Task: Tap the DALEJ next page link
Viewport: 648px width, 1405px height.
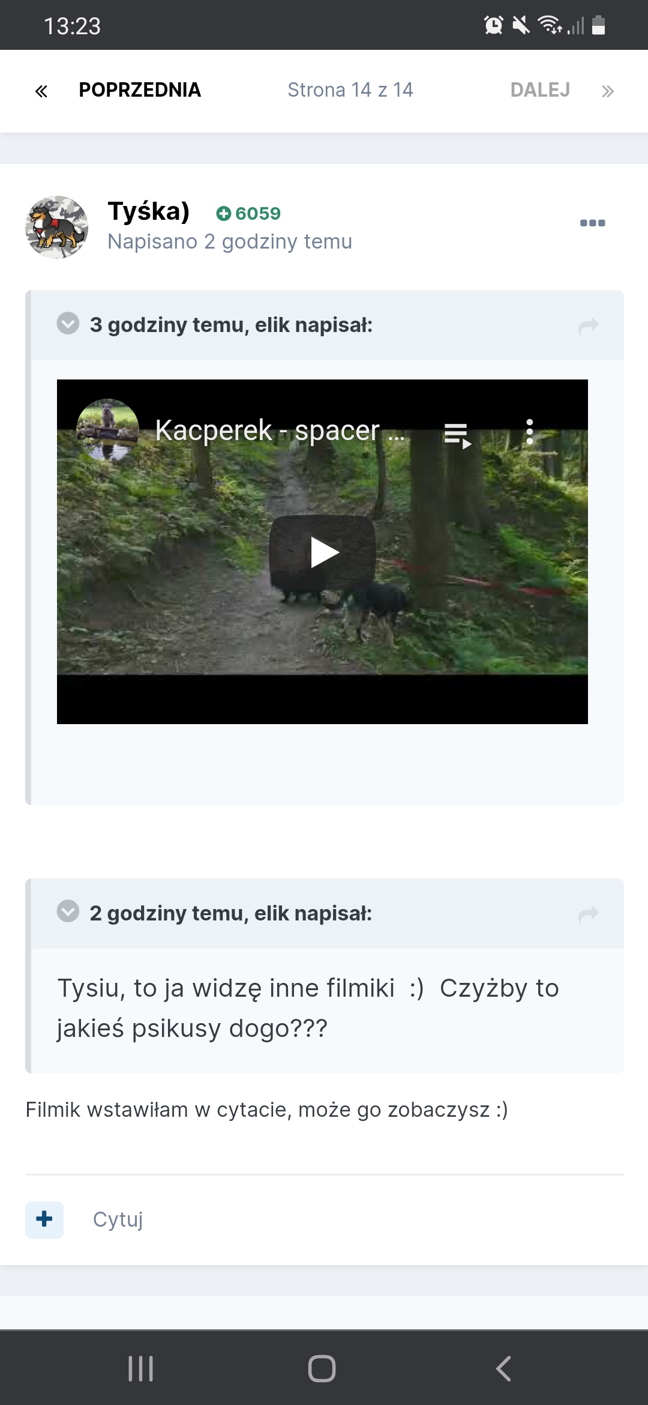Action: (540, 90)
